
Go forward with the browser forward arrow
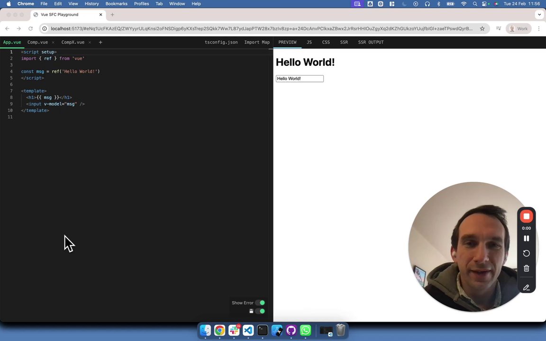pyautogui.click(x=19, y=28)
